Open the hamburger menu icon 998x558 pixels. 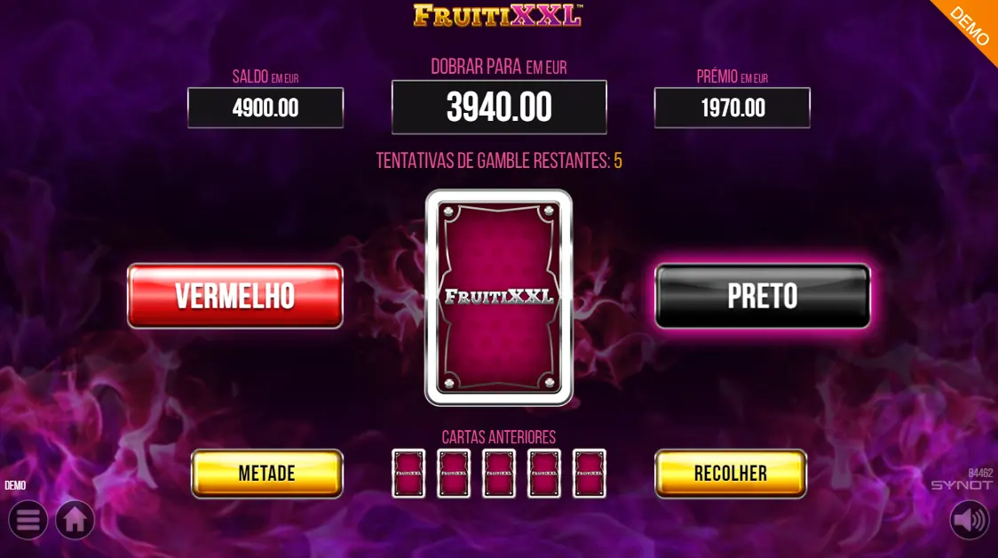coord(28,520)
